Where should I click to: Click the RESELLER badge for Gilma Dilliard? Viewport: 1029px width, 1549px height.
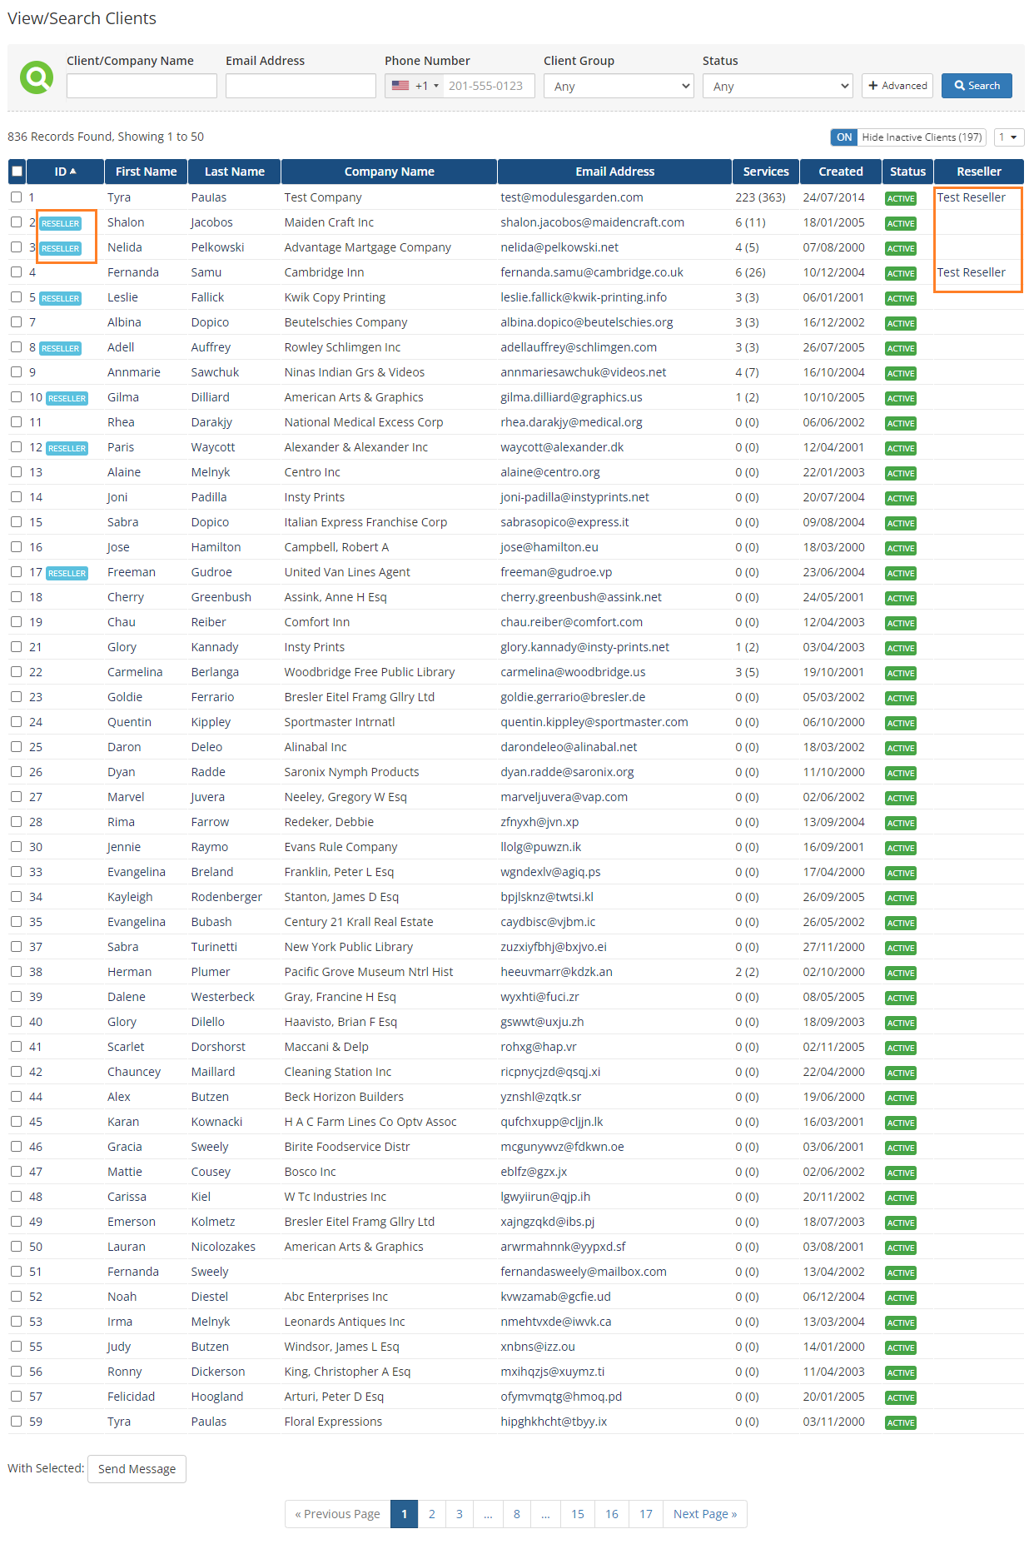pyautogui.click(x=67, y=398)
